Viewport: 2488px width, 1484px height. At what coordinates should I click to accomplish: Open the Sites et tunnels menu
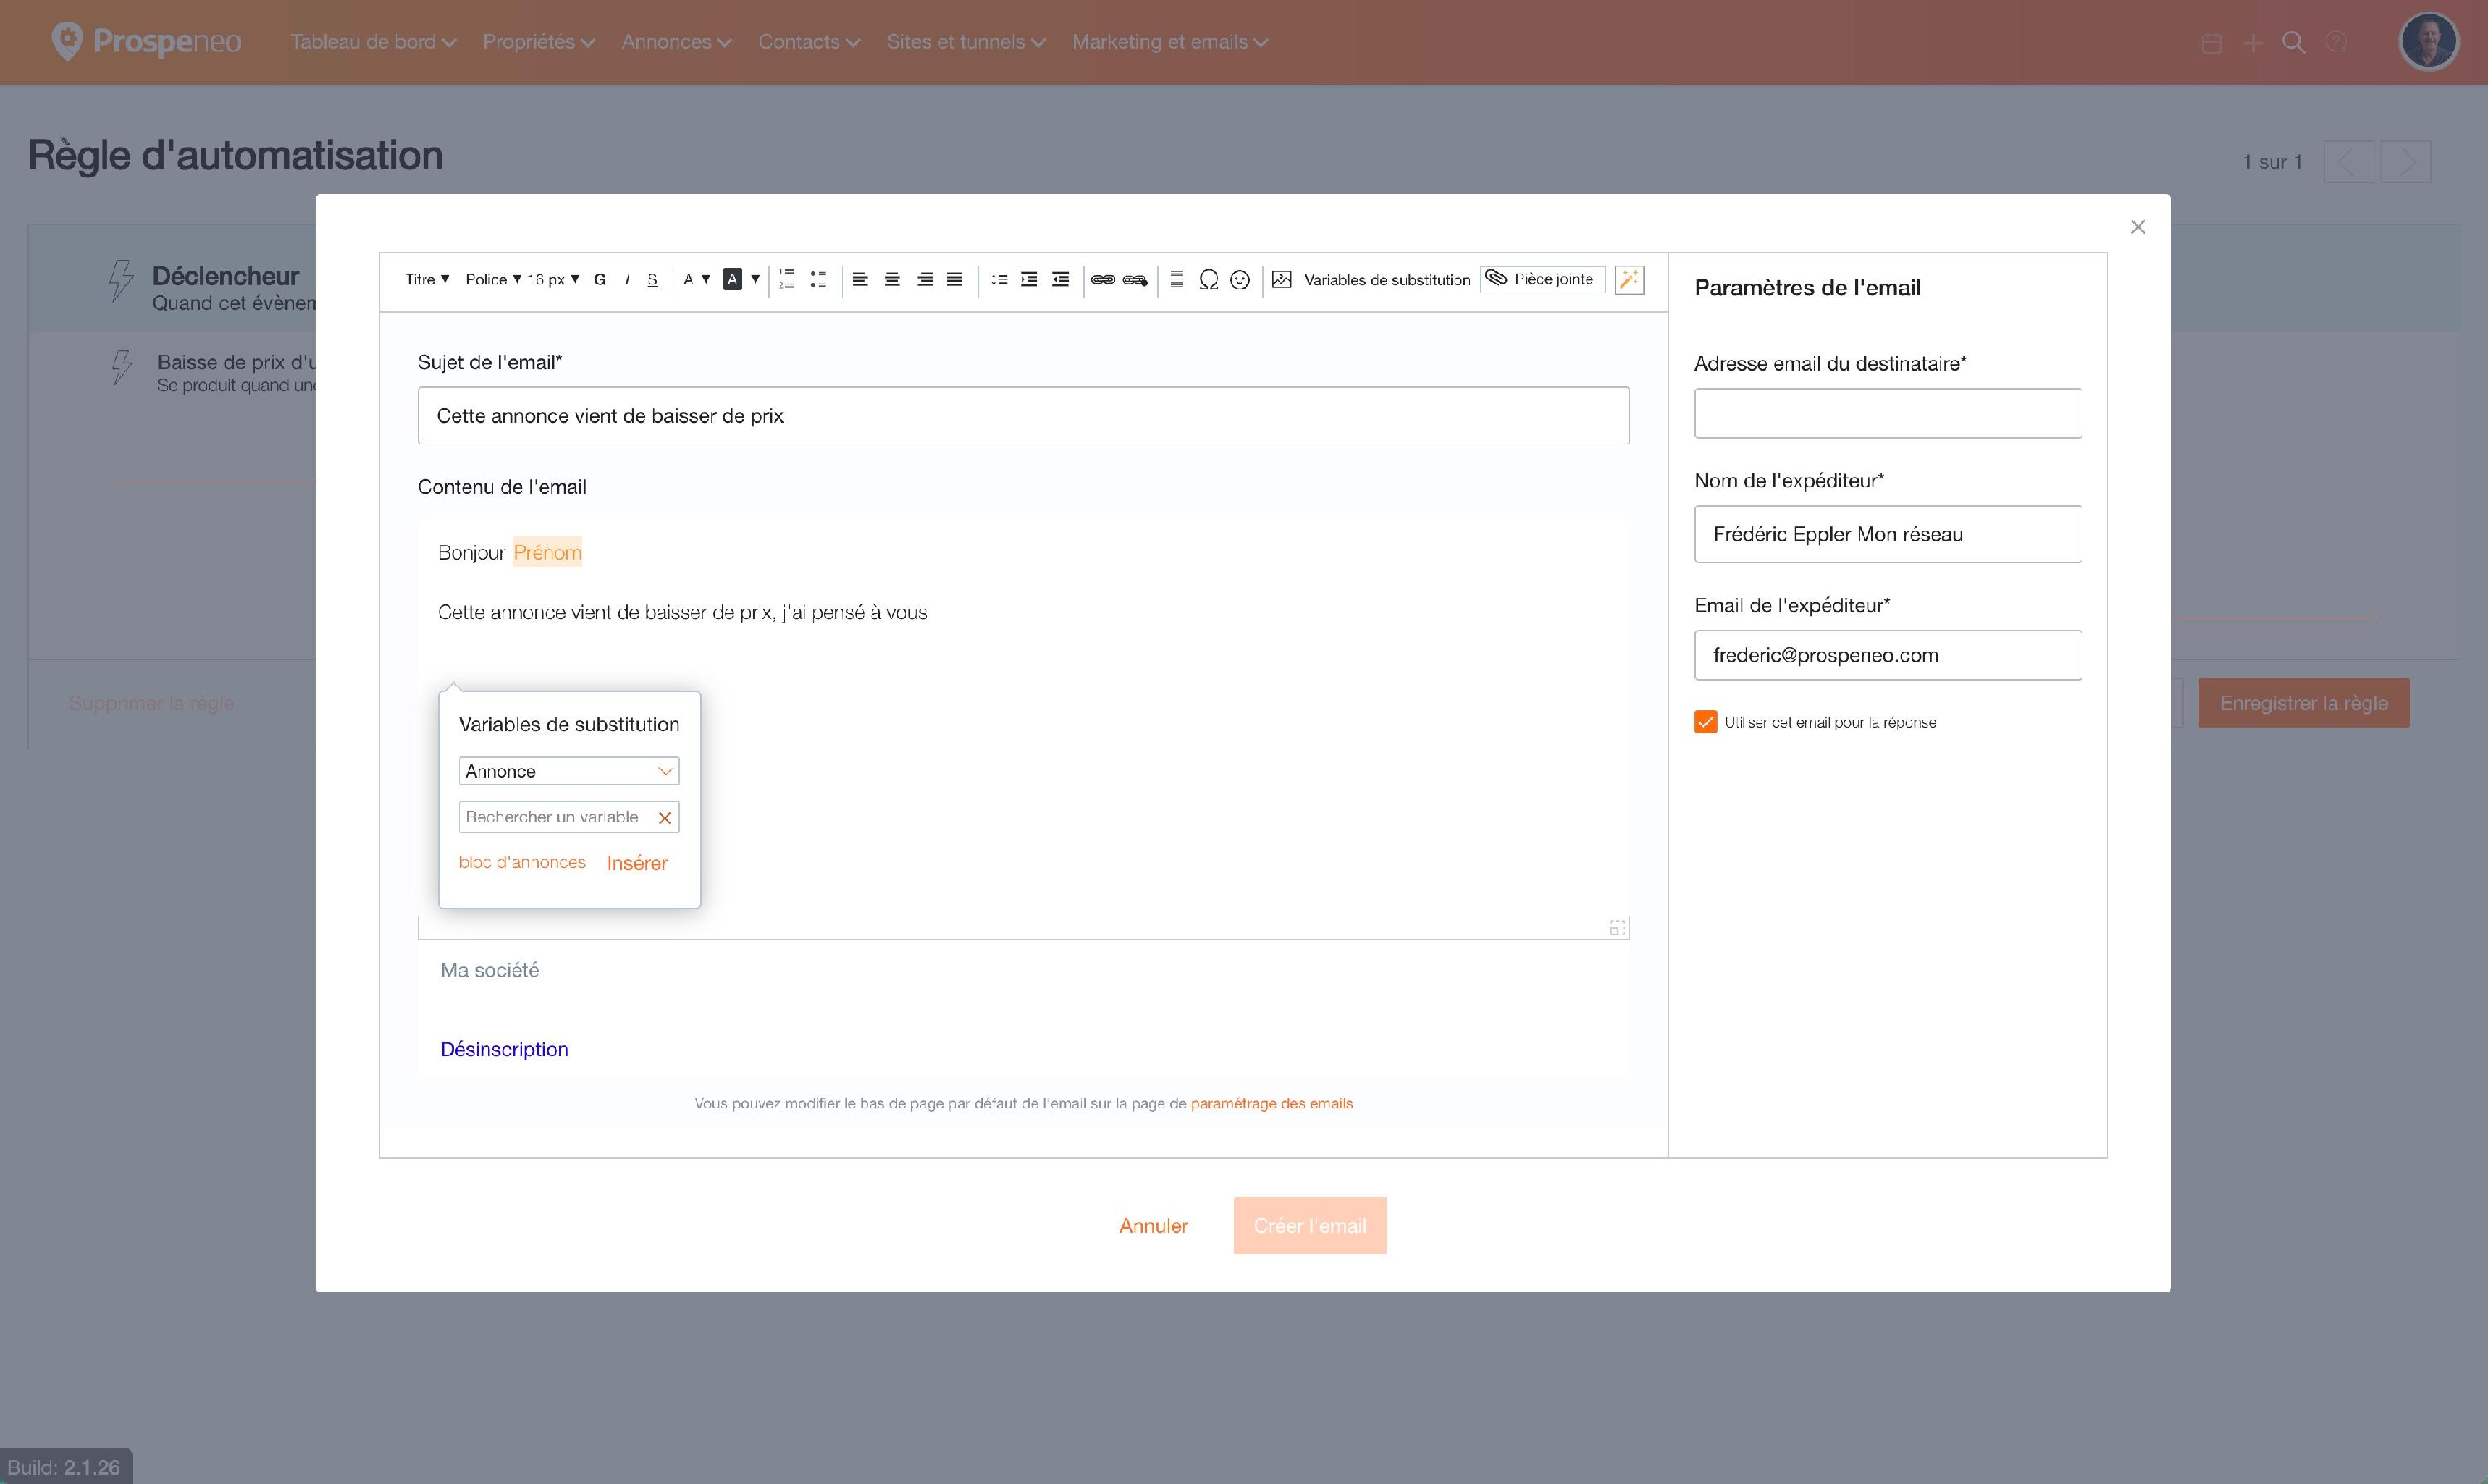(x=966, y=42)
